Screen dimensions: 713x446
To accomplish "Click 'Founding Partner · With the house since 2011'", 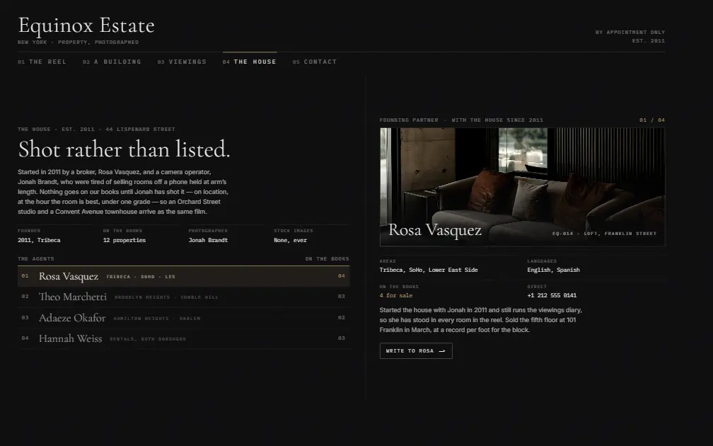I will (x=461, y=120).
